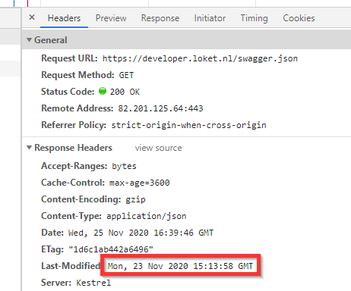Select the Initiator tab
This screenshot has width=351, height=291.
(210, 18)
